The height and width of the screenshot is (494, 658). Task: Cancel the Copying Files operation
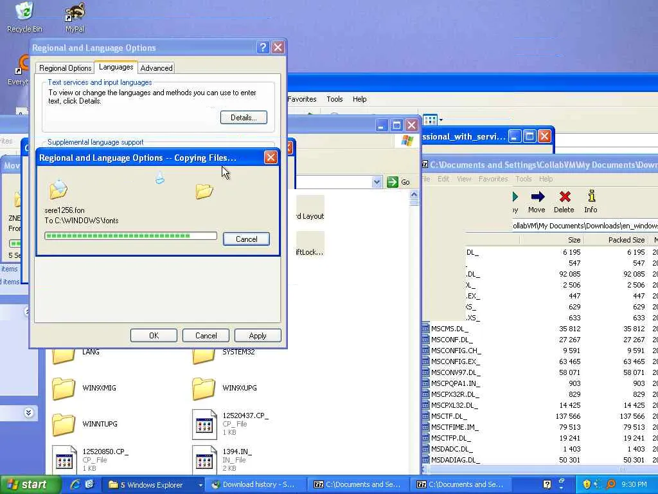pos(246,239)
